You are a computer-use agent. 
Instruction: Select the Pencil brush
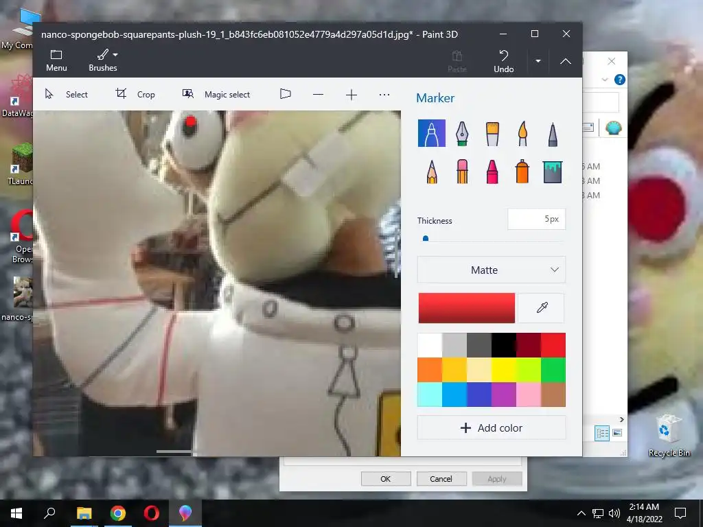(x=431, y=172)
